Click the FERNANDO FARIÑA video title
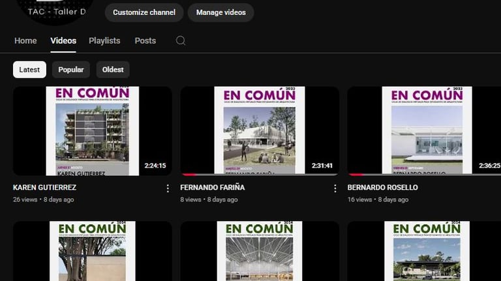Viewport: 501px width, 281px height. [x=213, y=187]
